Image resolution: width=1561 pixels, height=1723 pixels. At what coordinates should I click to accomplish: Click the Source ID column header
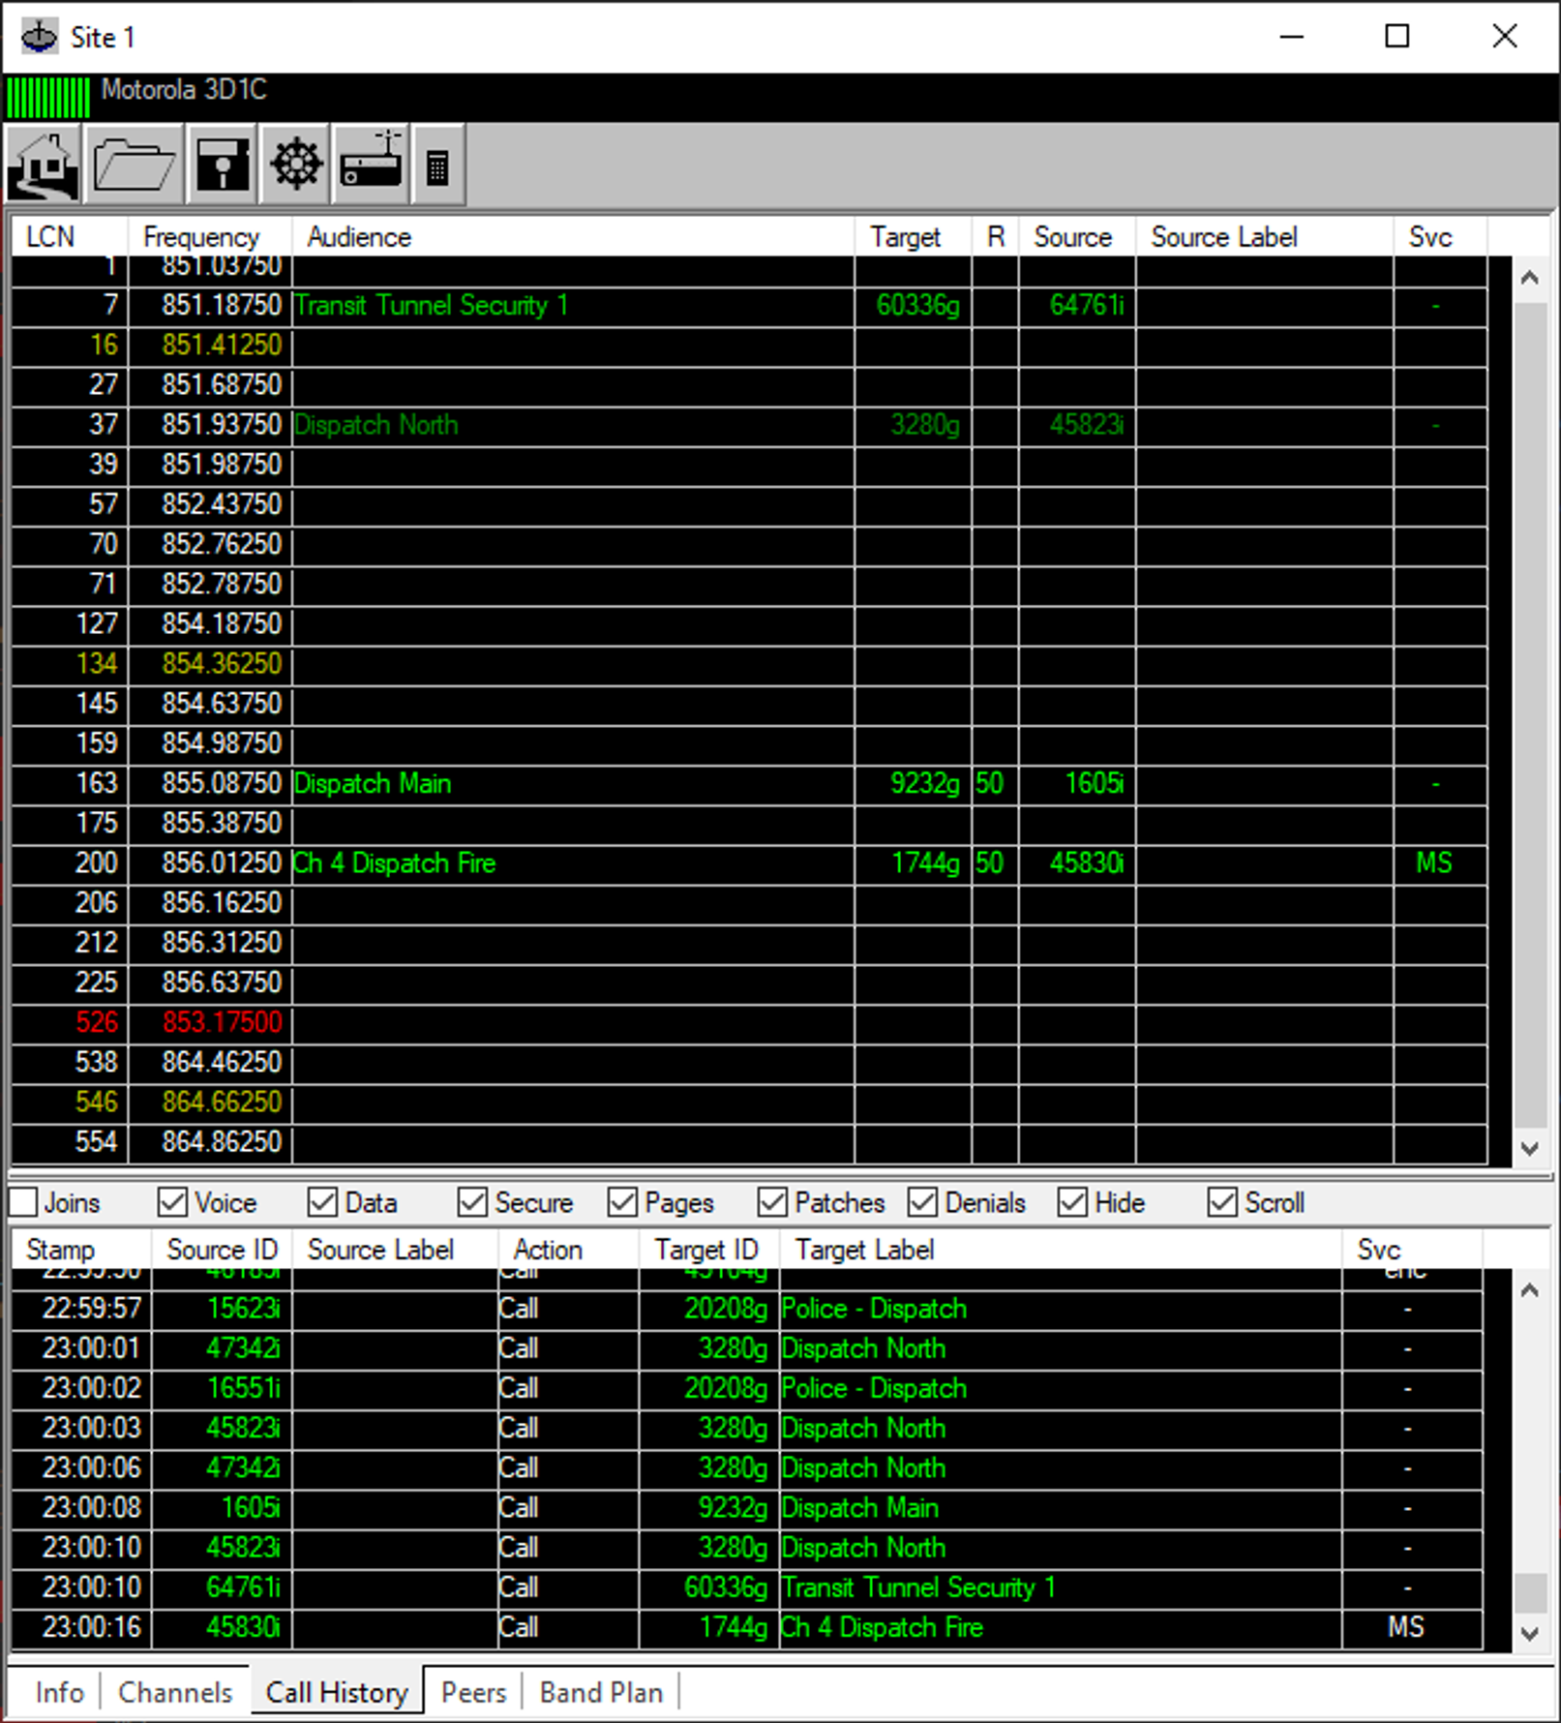click(222, 1249)
